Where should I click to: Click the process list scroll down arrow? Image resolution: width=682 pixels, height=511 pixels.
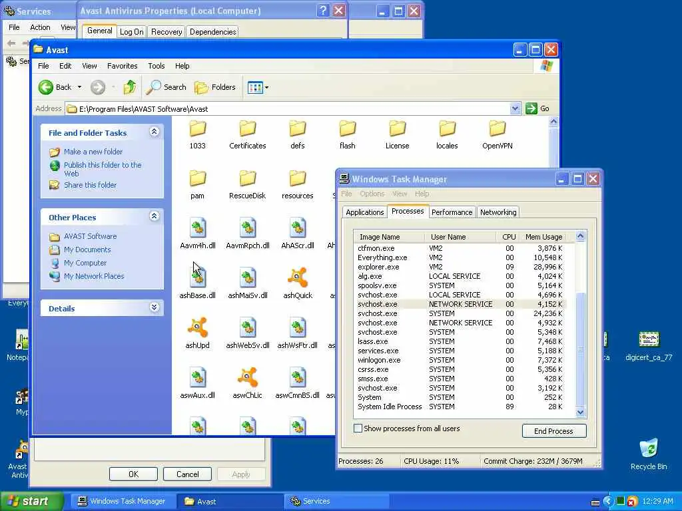tap(580, 413)
